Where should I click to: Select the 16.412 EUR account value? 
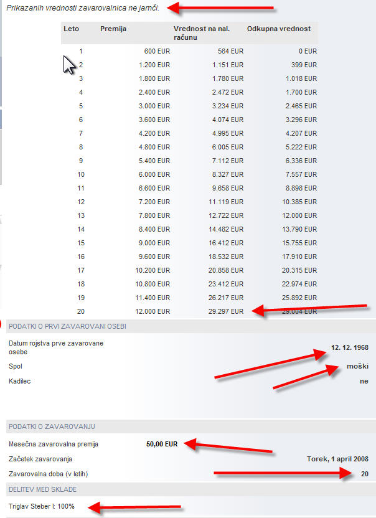tap(226, 243)
